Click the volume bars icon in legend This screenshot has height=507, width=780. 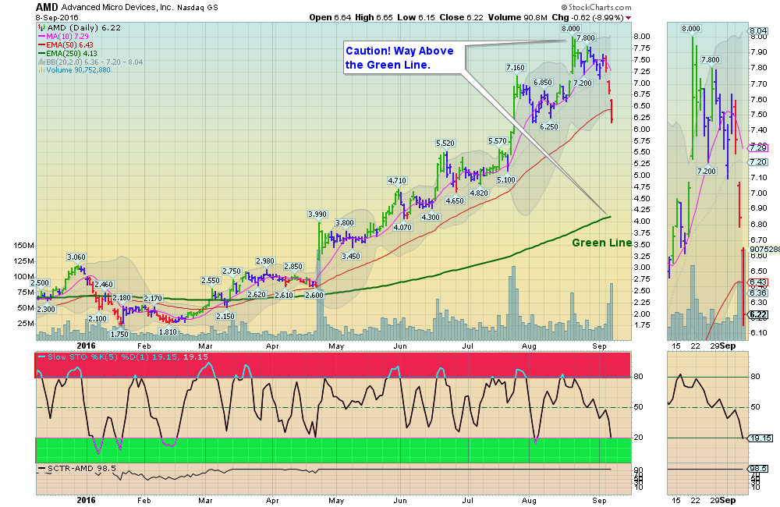coord(42,70)
